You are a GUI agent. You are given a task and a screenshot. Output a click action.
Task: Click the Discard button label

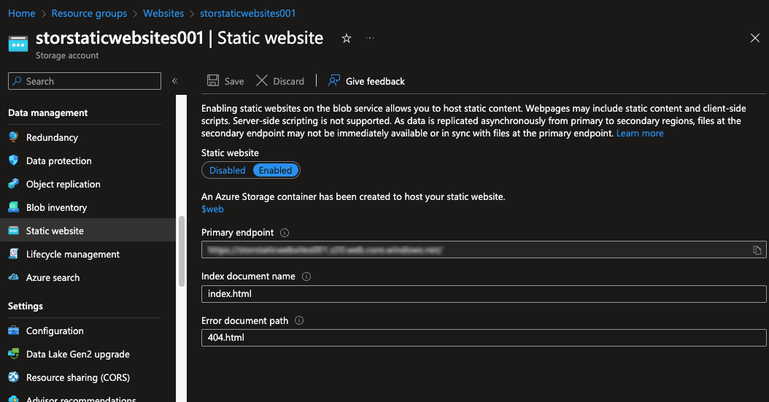pyautogui.click(x=288, y=82)
